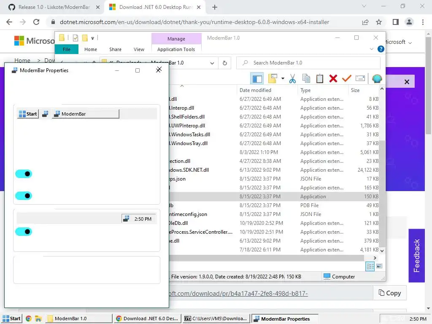
Task: Click the Start button in ModernBar preview
Action: tap(28, 114)
